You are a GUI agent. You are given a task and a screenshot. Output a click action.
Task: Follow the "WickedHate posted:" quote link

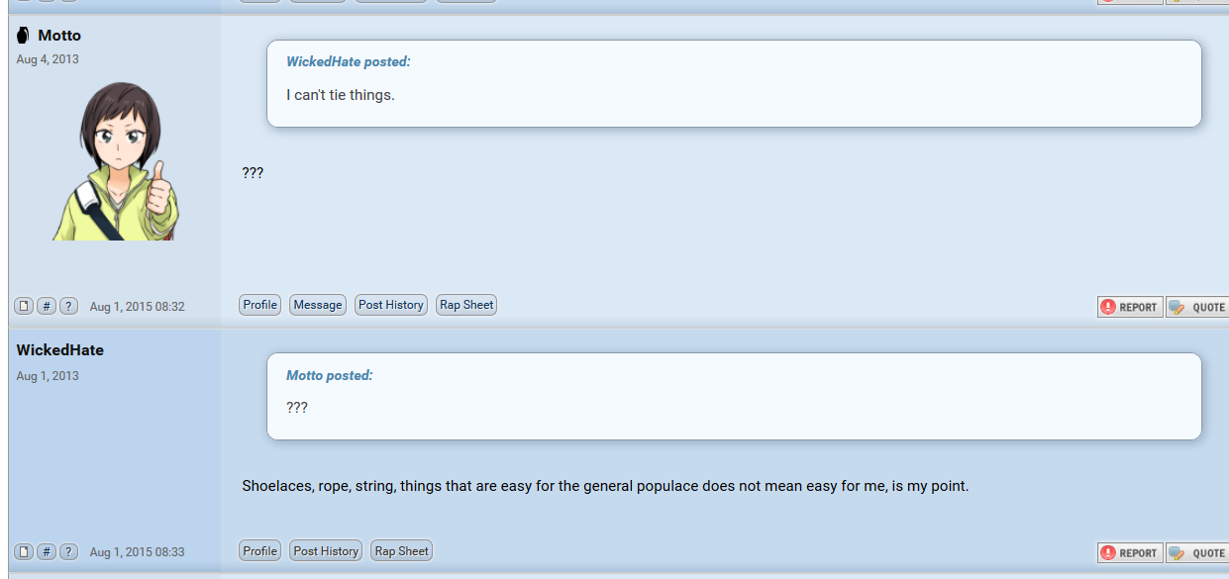pyautogui.click(x=348, y=61)
